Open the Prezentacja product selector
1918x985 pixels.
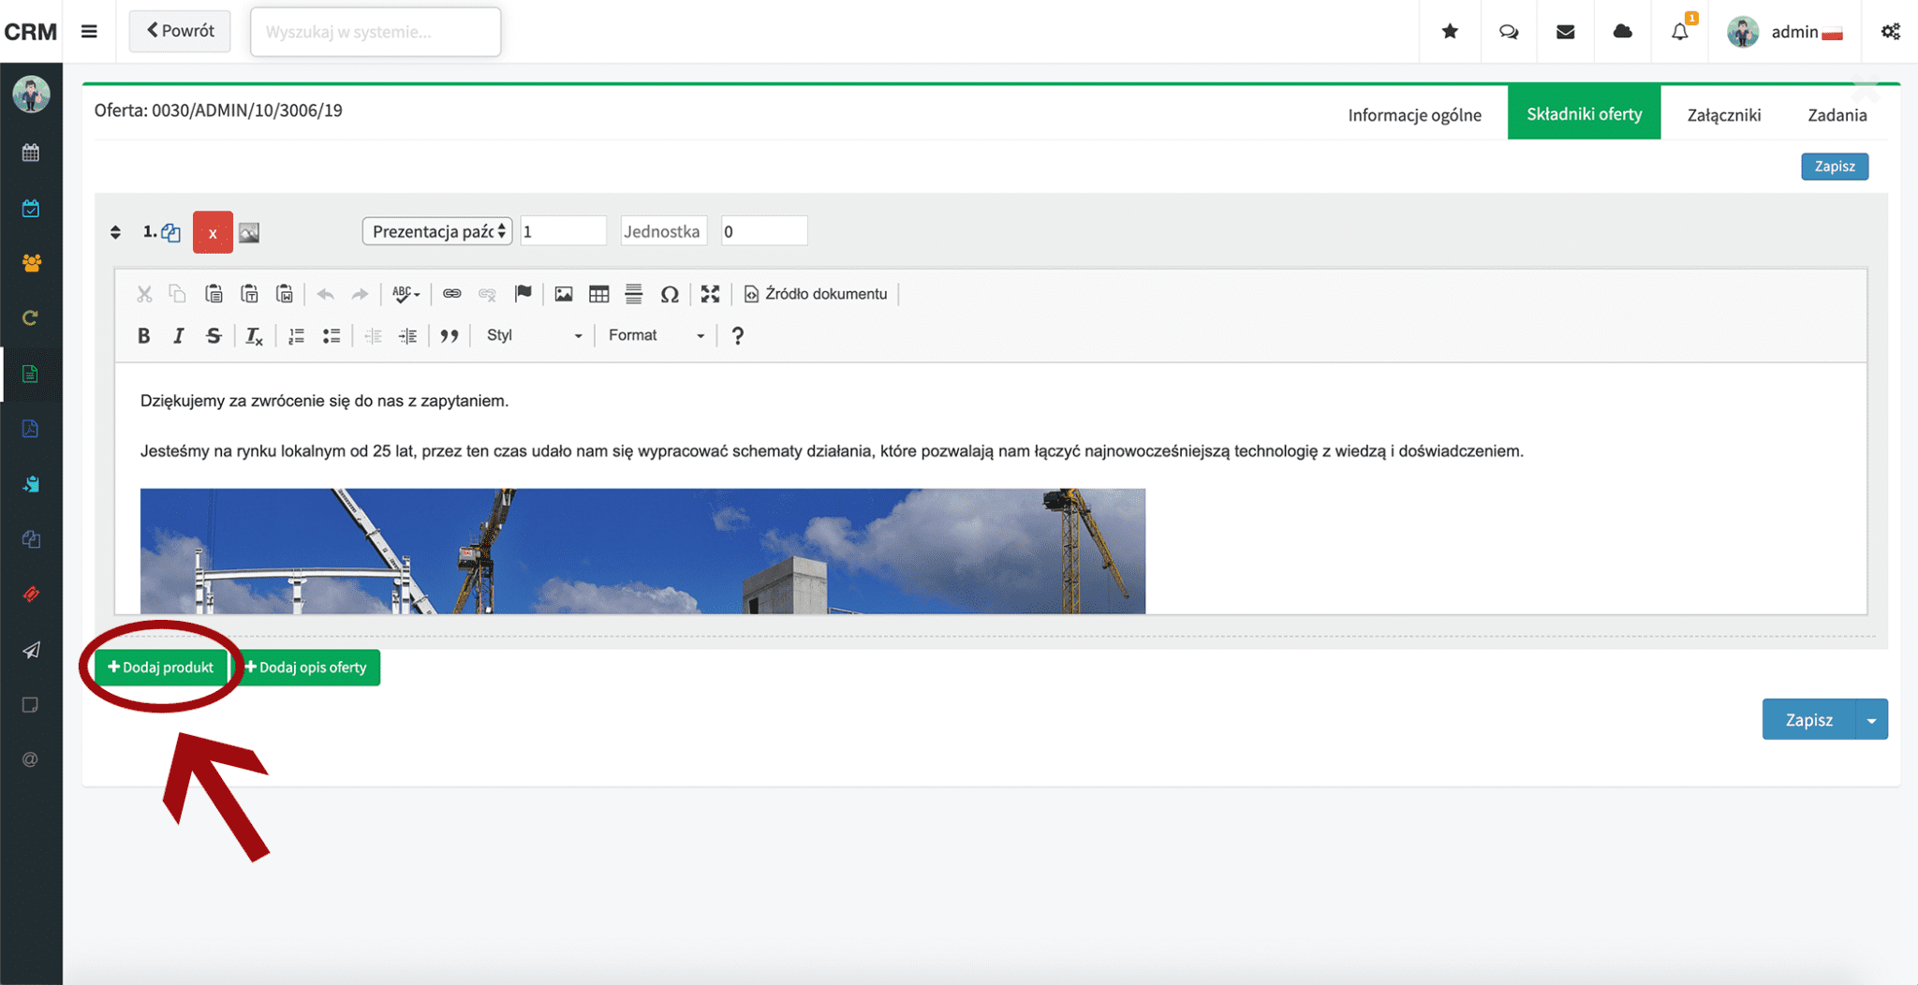tap(437, 231)
